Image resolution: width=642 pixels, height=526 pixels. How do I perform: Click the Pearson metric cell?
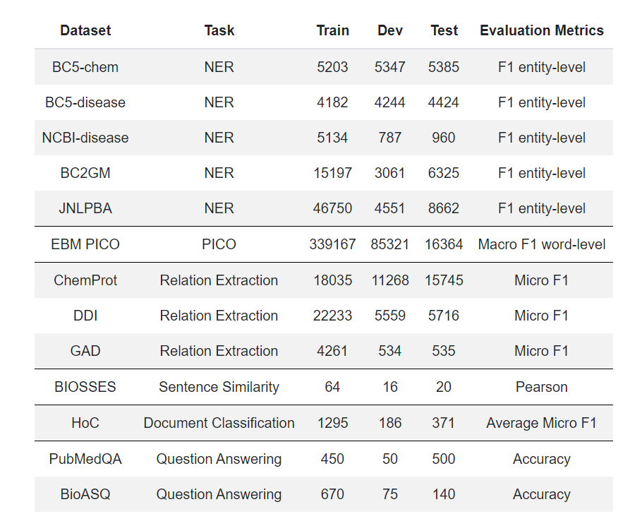(541, 387)
